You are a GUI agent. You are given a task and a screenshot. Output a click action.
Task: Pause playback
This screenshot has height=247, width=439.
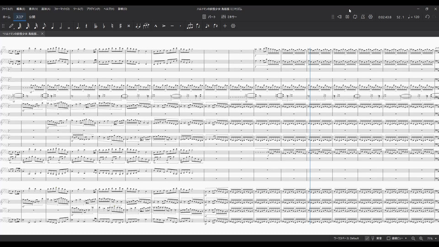click(347, 17)
